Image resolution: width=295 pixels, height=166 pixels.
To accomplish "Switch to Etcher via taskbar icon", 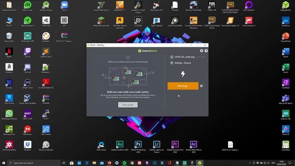I will click(x=200, y=163).
